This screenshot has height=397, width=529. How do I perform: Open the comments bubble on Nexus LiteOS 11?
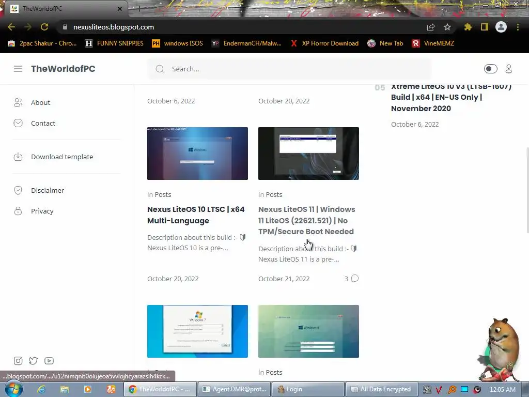[x=354, y=279]
